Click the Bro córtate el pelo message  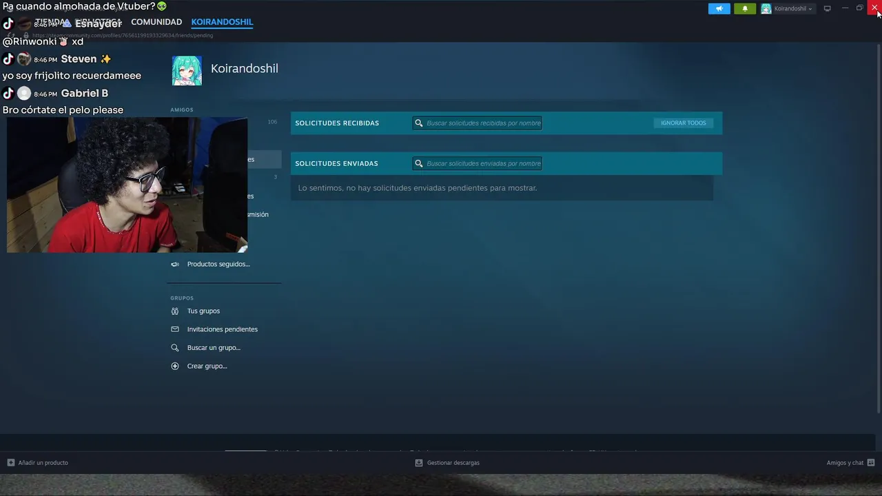(63, 110)
